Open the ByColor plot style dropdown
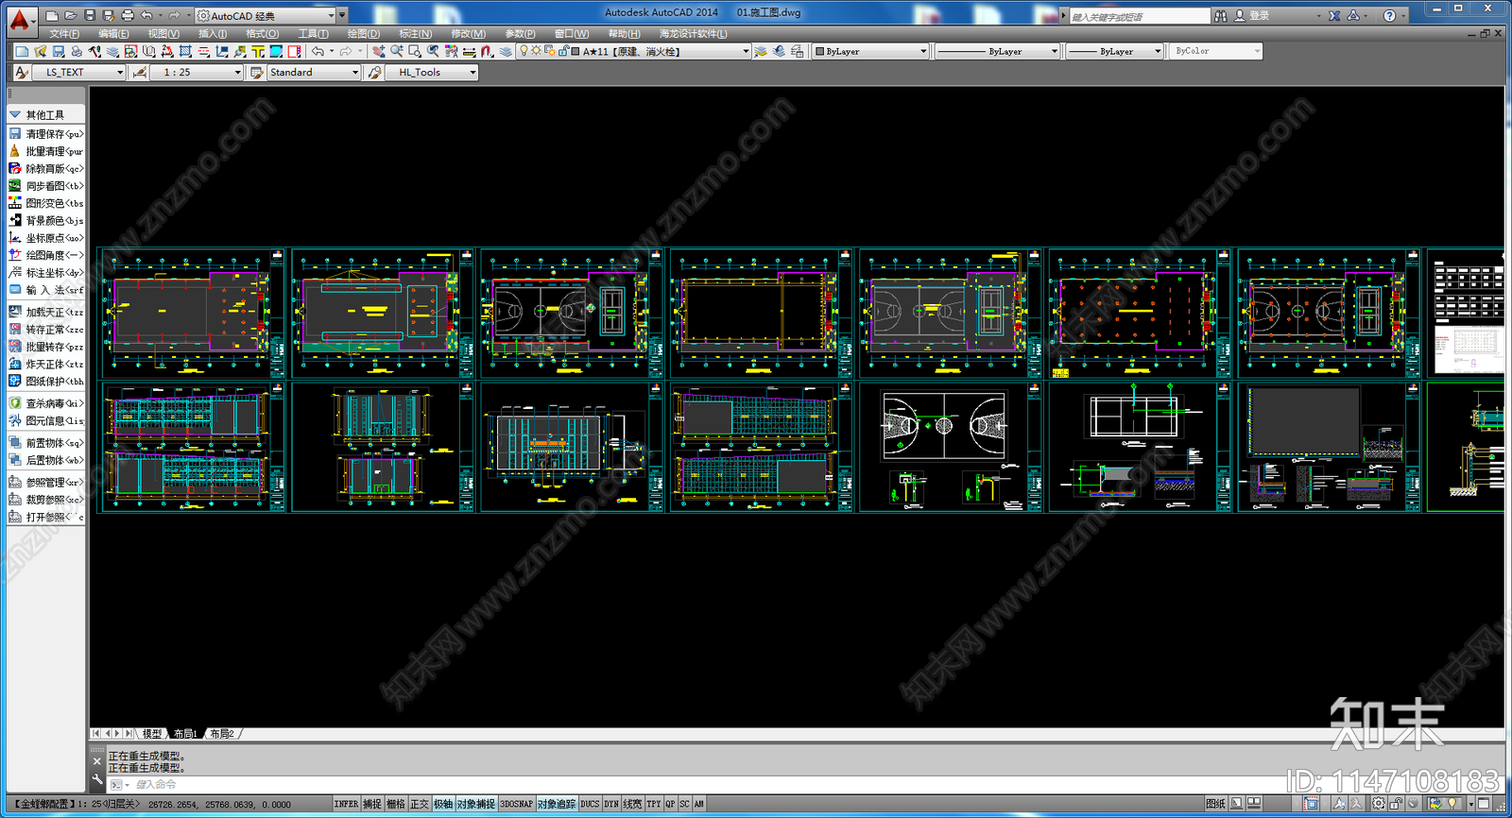 click(x=1216, y=51)
